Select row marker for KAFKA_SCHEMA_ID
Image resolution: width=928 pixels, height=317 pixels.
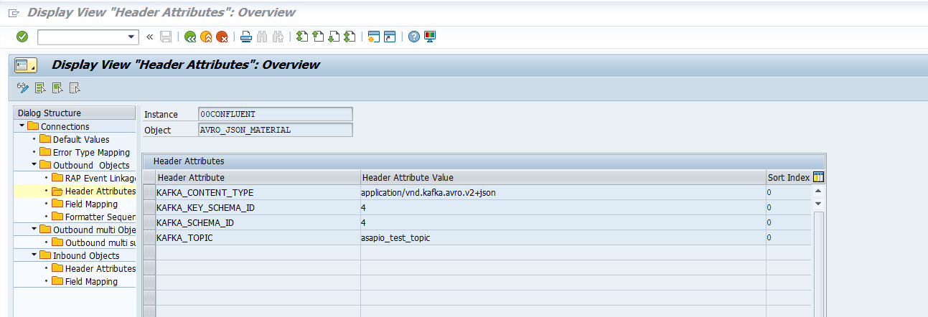pos(149,222)
